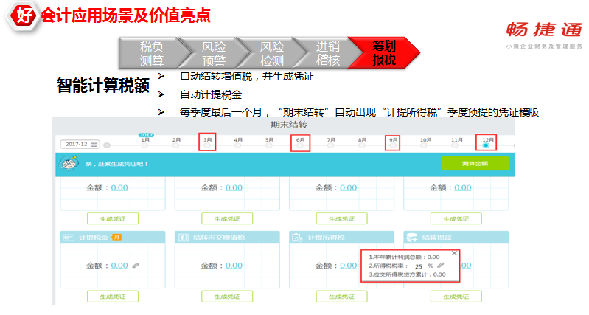Click the 25 tax rate percentage field
The width and height of the screenshot is (589, 315).
point(419,265)
